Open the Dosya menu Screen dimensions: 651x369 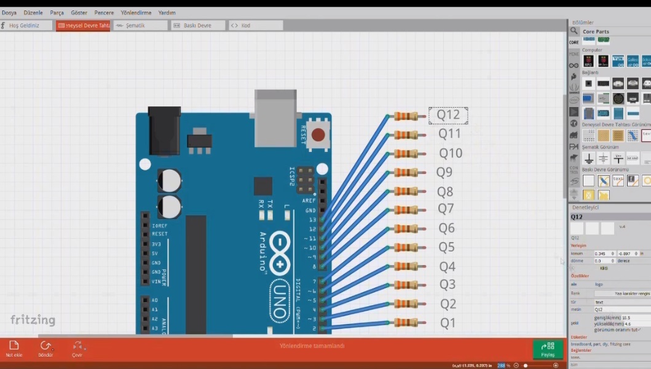[x=9, y=12]
